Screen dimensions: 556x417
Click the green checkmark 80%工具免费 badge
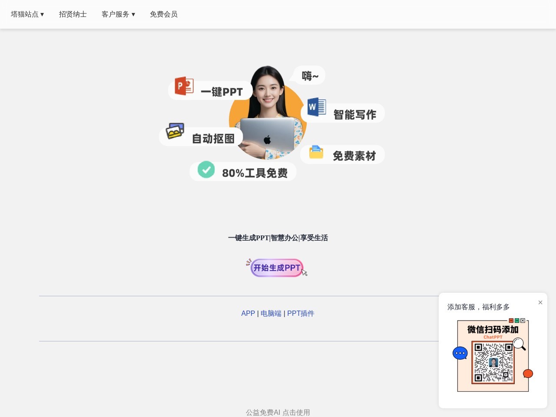206,170
